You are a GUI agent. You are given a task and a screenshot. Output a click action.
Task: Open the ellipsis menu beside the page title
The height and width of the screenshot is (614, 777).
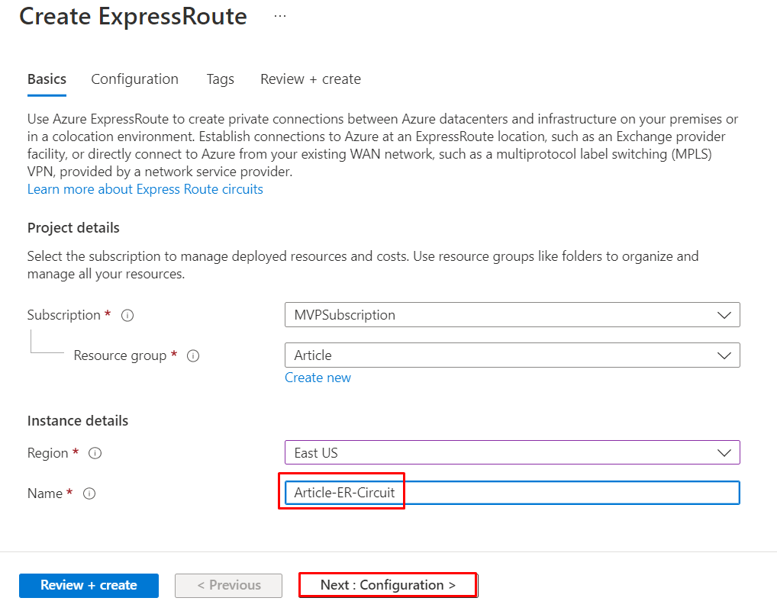tap(279, 15)
